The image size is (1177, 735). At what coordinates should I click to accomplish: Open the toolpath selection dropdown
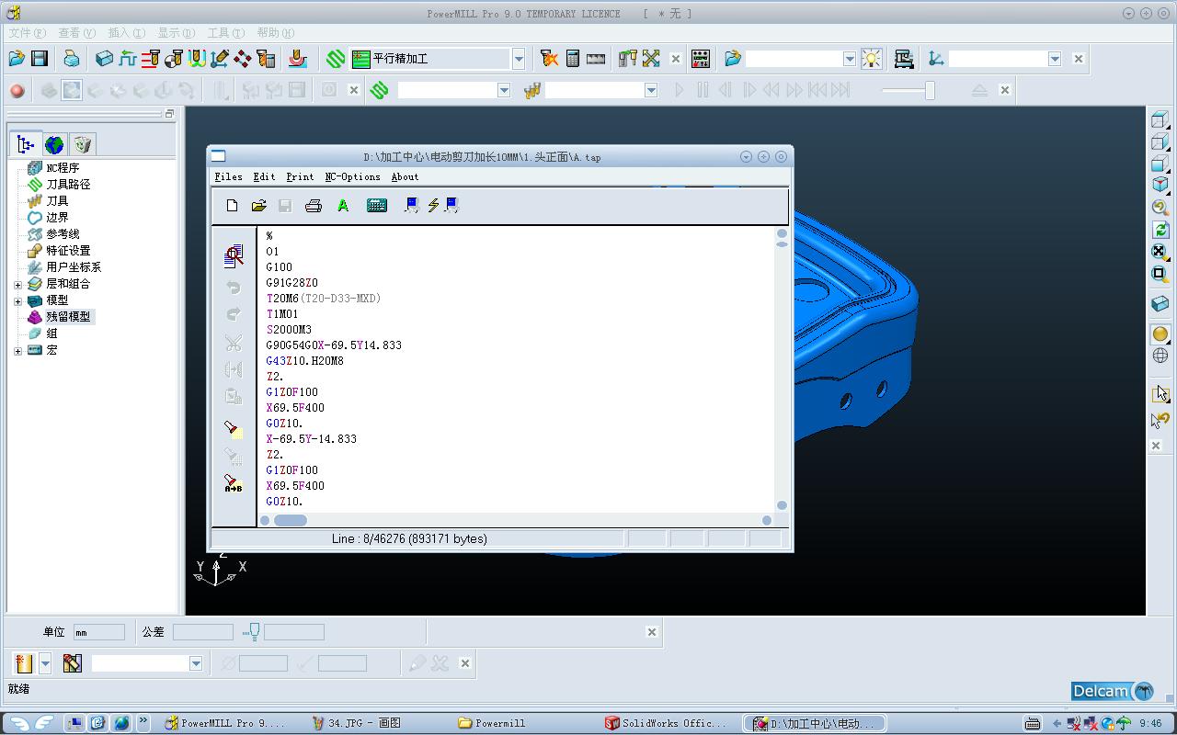click(x=504, y=90)
